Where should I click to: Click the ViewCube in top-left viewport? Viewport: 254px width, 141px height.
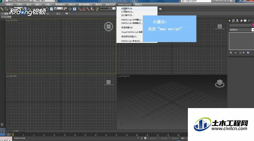[109, 26]
